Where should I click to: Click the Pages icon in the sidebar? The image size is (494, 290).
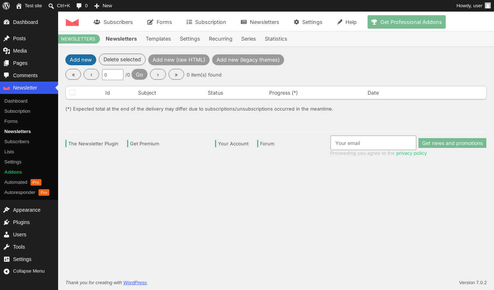click(x=7, y=63)
